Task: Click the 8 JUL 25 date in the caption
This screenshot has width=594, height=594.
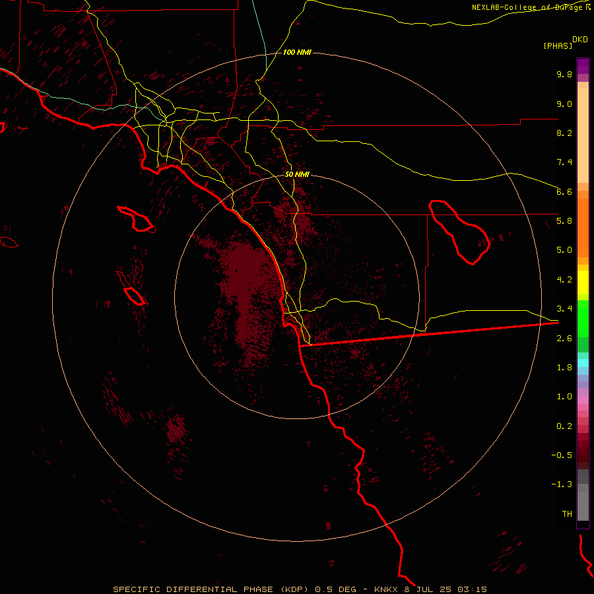Action: (428, 589)
